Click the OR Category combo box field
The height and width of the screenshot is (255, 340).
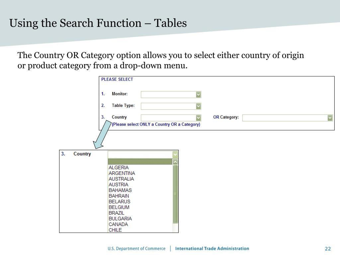tap(287, 118)
